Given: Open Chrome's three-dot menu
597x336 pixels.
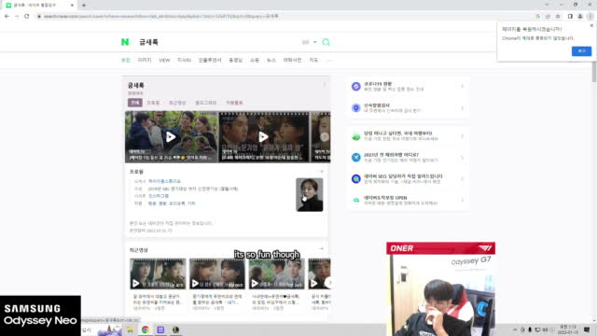Looking at the screenshot, I should coord(590,17).
